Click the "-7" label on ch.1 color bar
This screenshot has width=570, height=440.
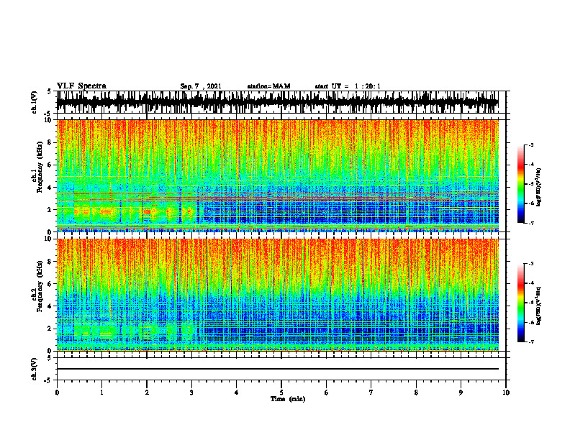[x=531, y=223]
